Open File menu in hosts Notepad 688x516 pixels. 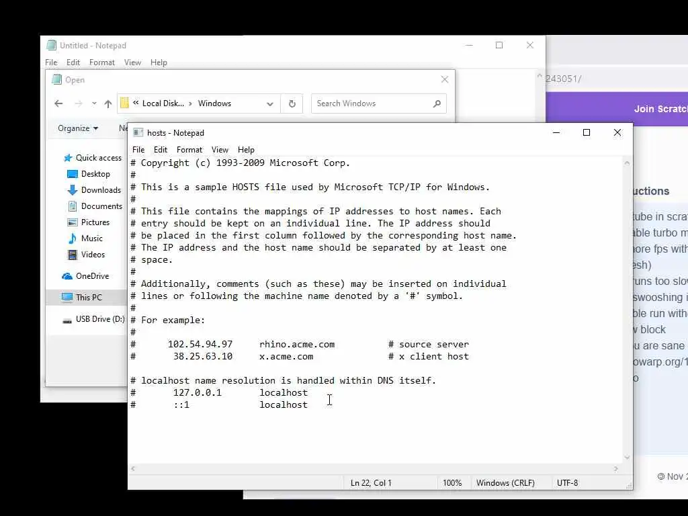pos(138,150)
